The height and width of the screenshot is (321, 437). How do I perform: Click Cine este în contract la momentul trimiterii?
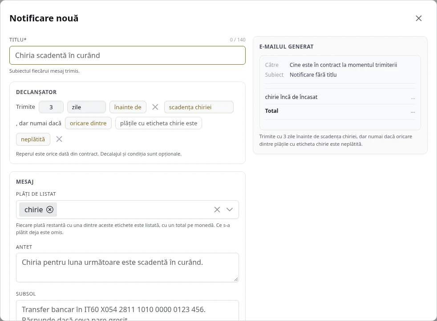click(344, 65)
